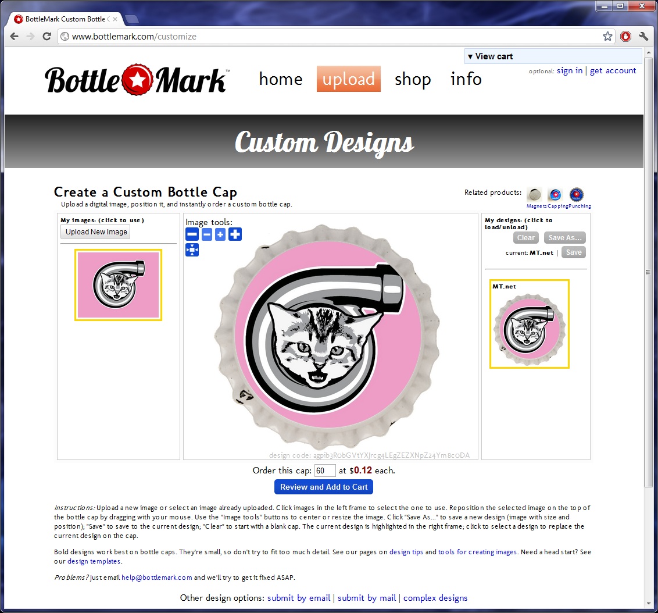This screenshot has height=613, width=658.
Task: Click the center image tool button
Action: [192, 250]
